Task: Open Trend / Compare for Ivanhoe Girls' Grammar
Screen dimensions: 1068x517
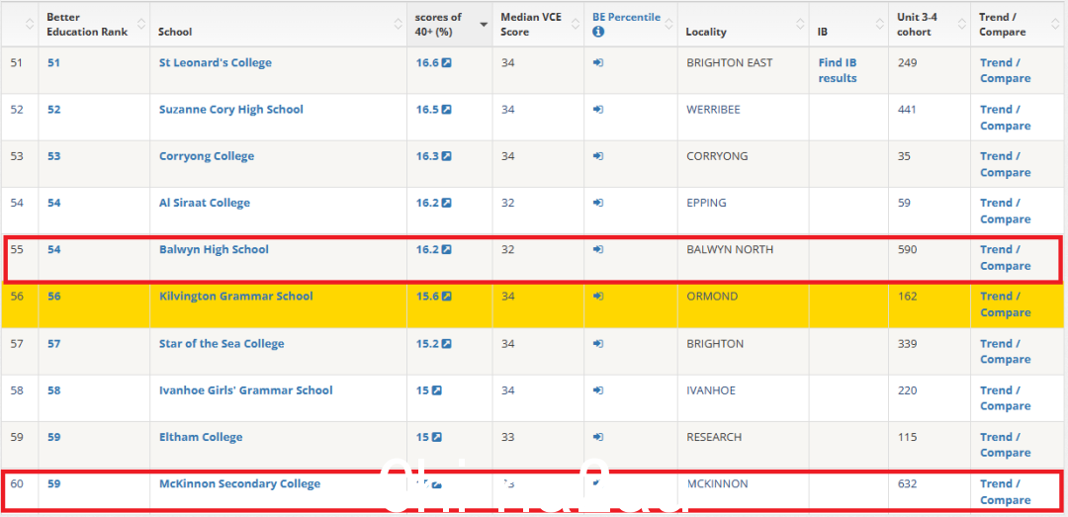Action: click(1005, 397)
